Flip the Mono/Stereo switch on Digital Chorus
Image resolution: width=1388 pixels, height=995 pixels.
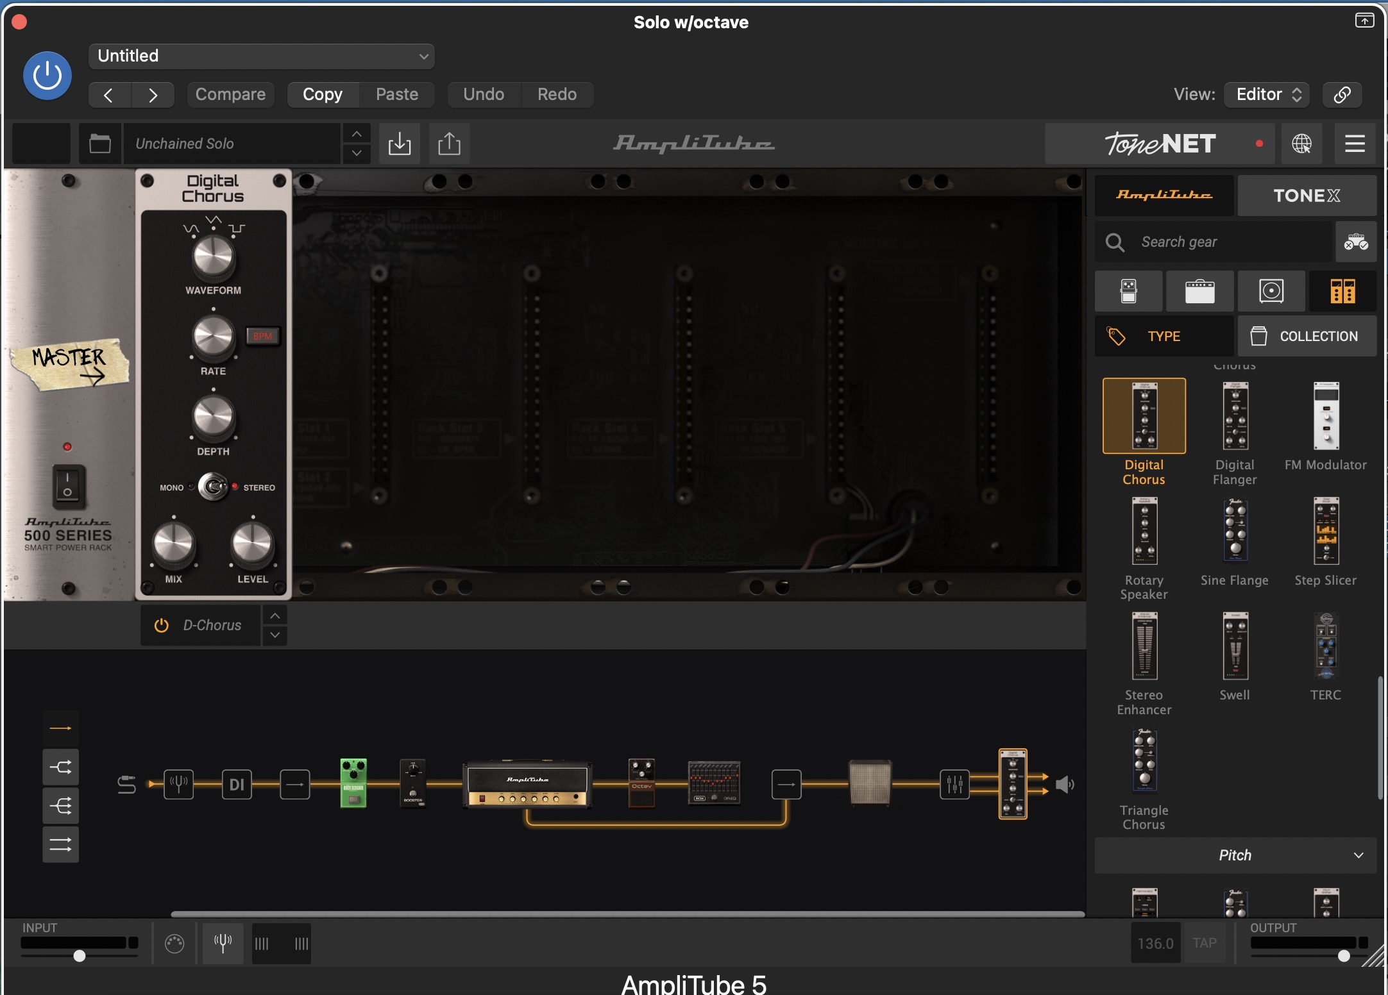[214, 487]
